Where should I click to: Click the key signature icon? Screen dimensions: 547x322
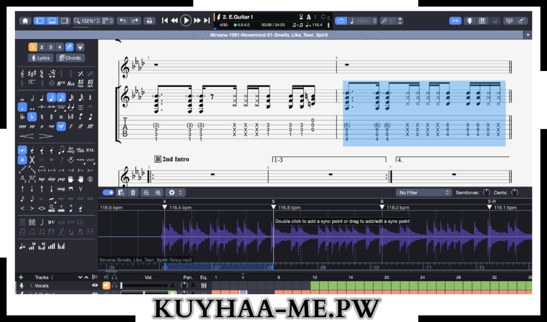tap(32, 74)
